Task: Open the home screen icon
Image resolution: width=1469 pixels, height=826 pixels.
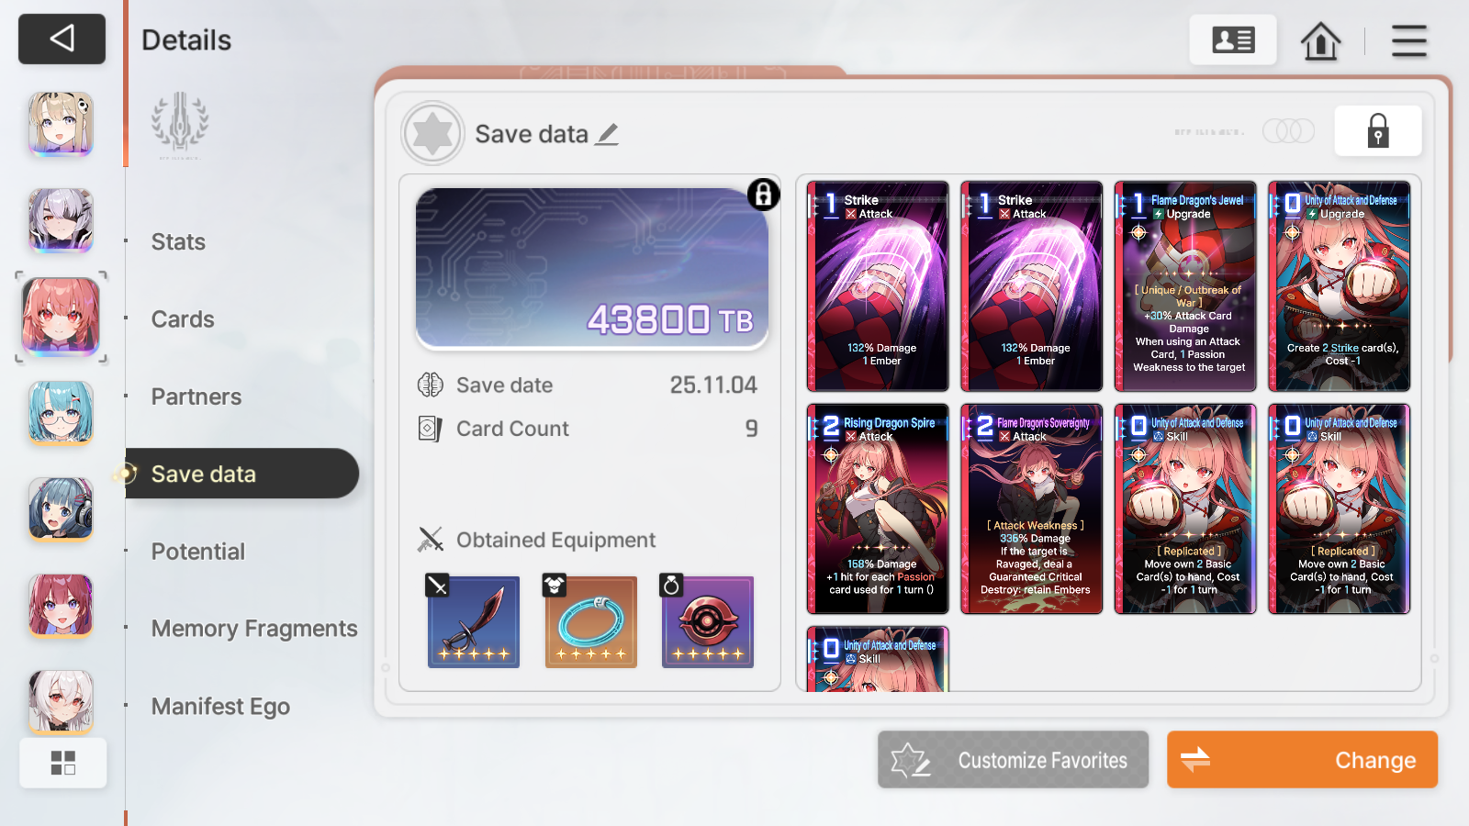Action: (x=1320, y=40)
